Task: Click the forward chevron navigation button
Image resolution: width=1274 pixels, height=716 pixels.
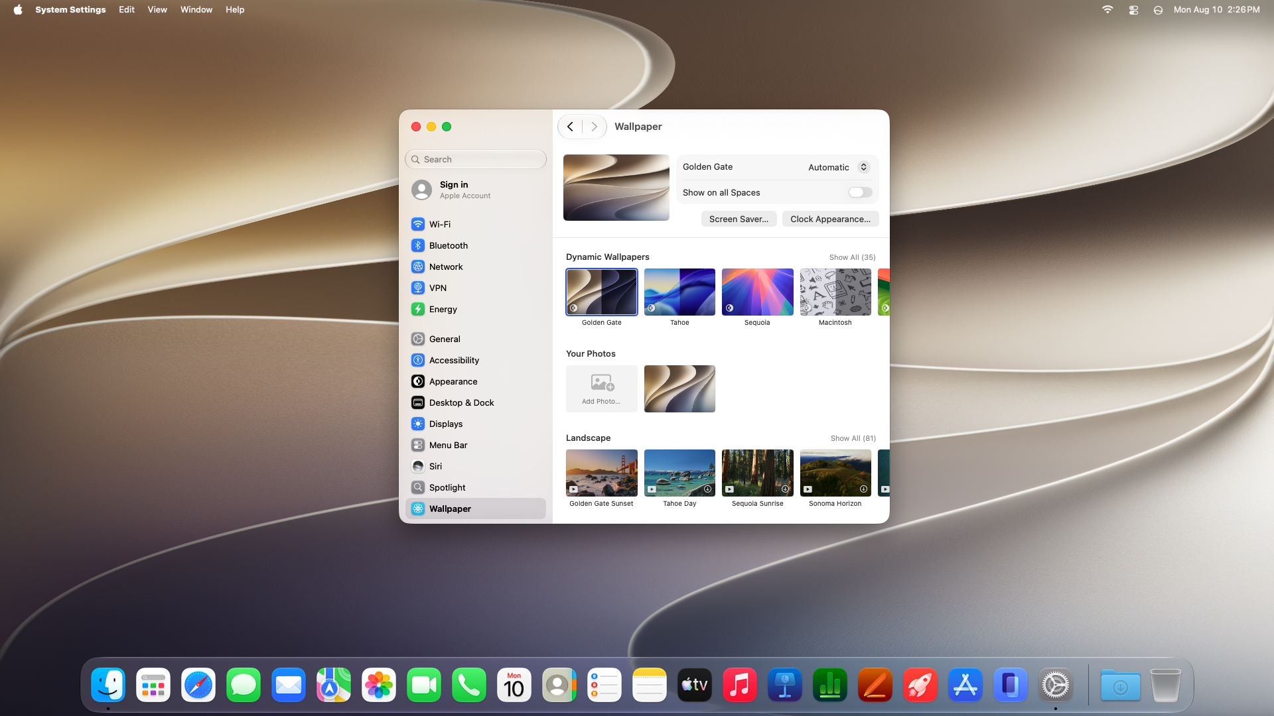Action: [595, 127]
